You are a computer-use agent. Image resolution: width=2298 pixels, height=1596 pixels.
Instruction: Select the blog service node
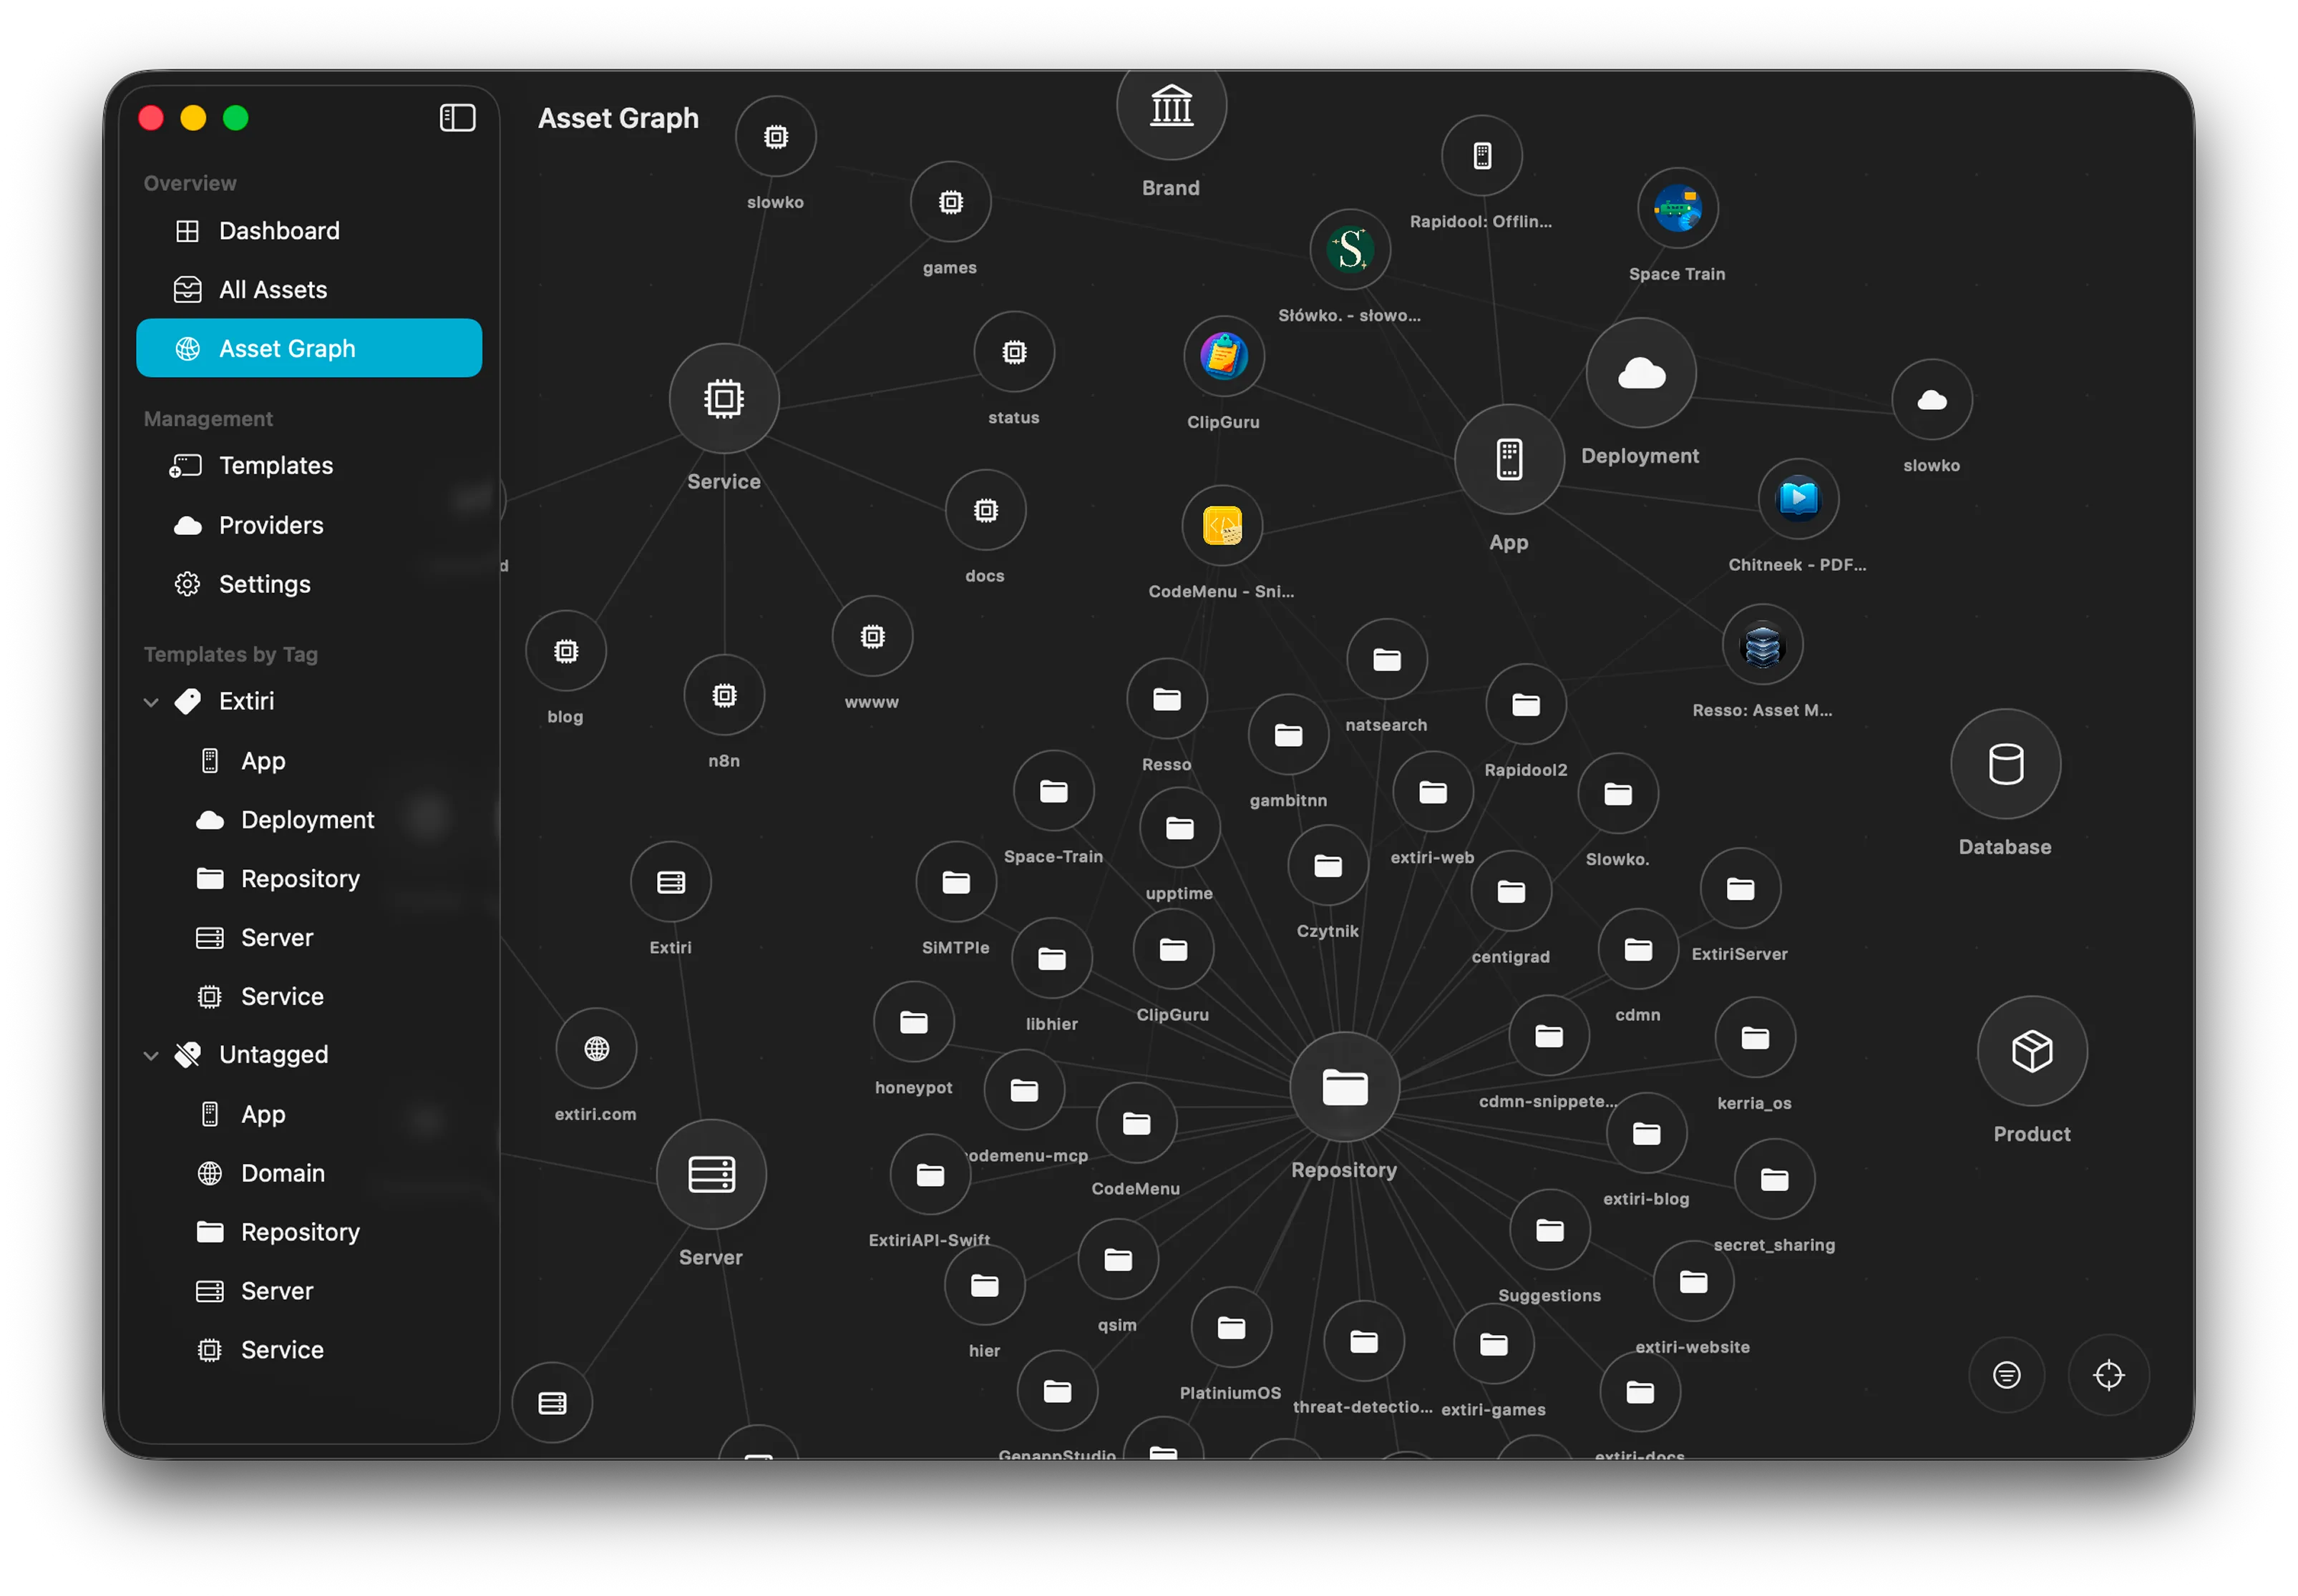(566, 651)
